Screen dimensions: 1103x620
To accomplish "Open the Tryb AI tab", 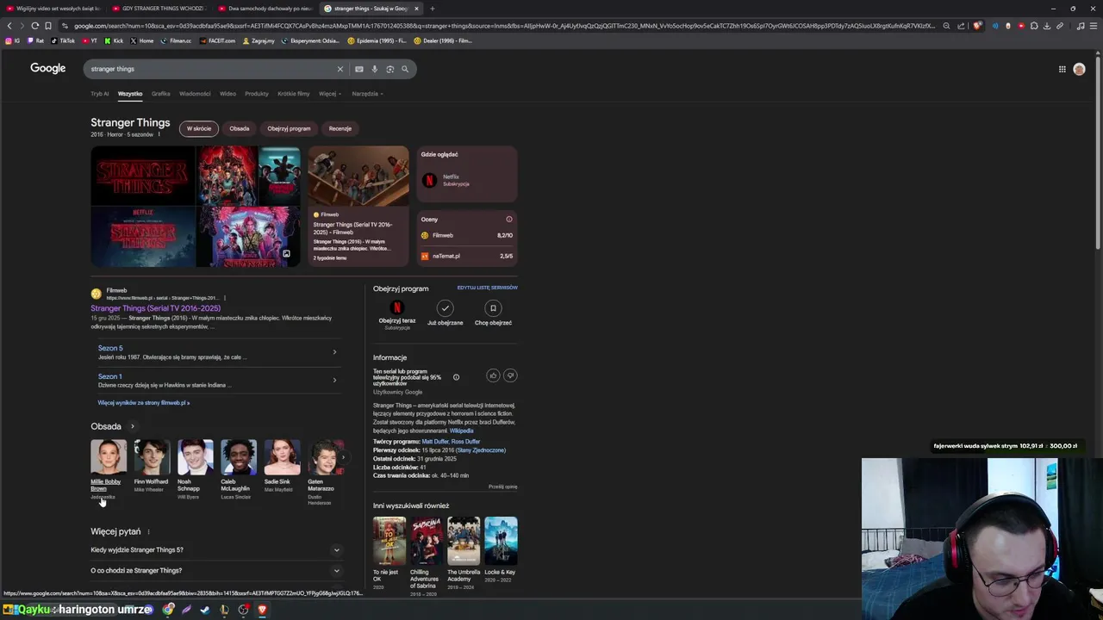I will [x=100, y=94].
